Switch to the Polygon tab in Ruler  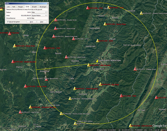pos(20,7)
